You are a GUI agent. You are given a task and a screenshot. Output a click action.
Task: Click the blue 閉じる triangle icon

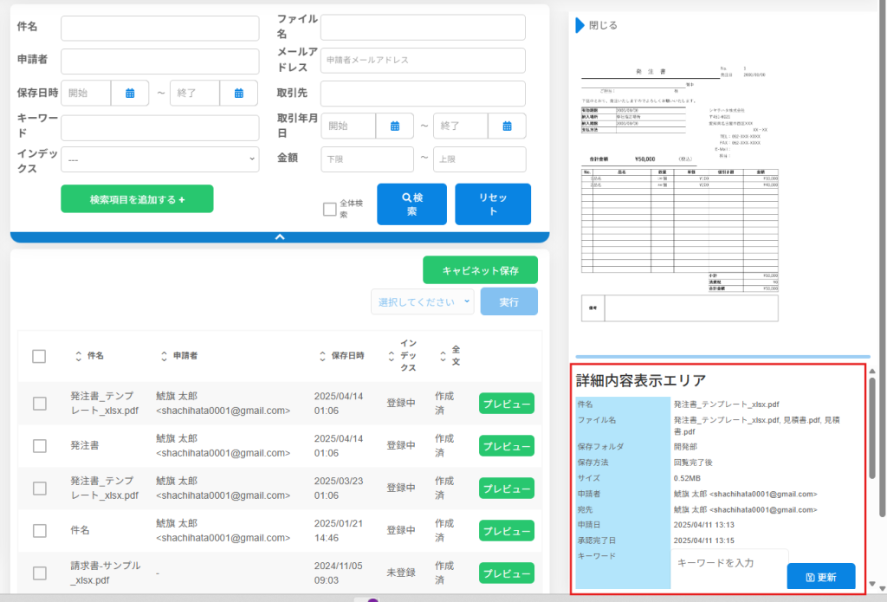[x=580, y=26]
